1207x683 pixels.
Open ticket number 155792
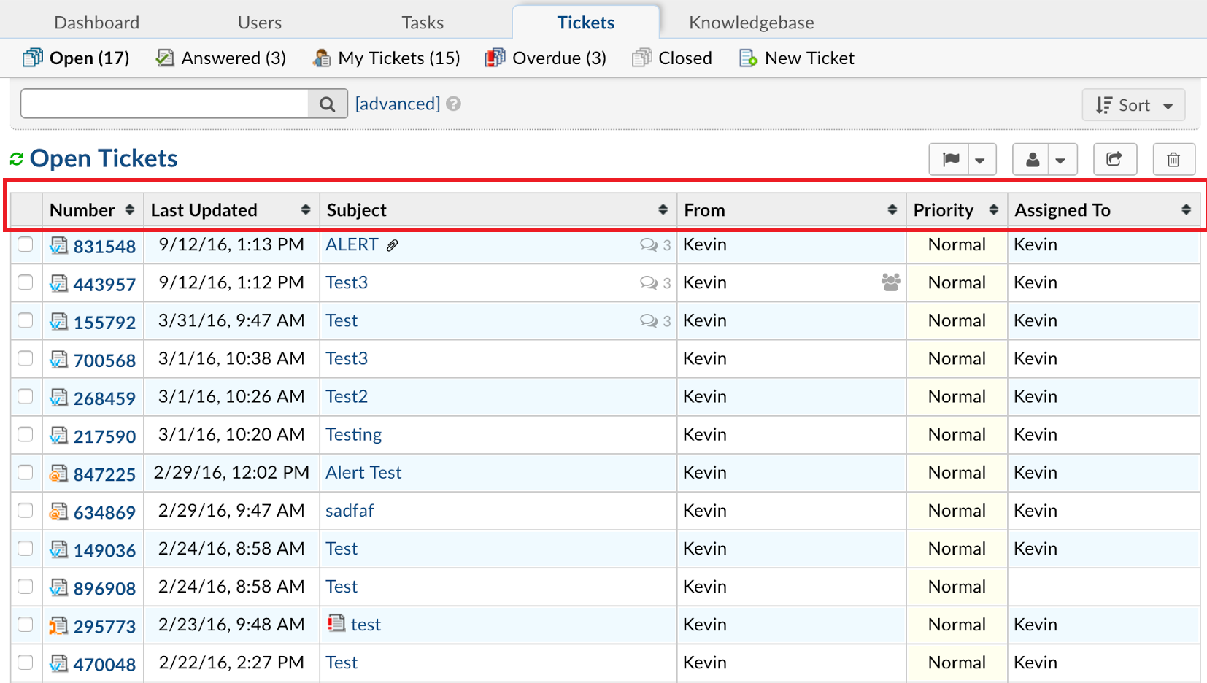pyautogui.click(x=105, y=321)
